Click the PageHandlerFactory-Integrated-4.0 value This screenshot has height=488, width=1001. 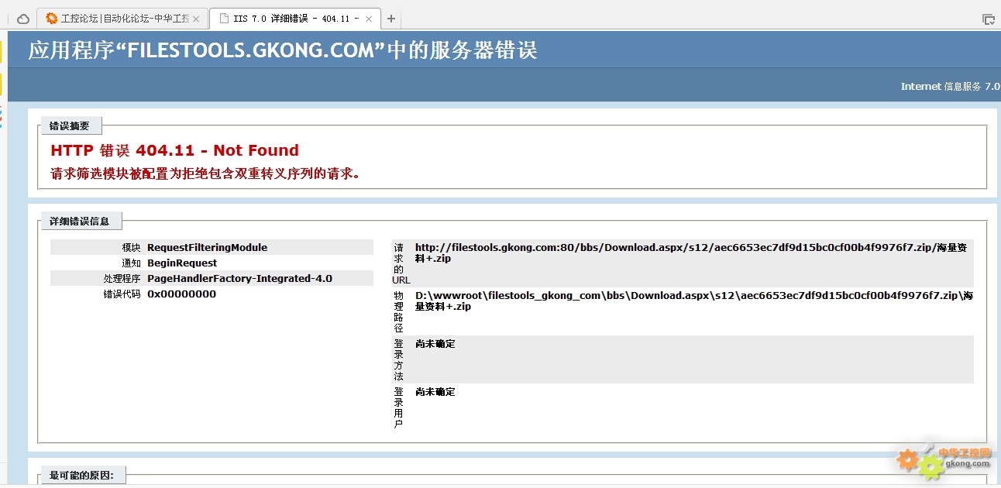click(x=239, y=279)
